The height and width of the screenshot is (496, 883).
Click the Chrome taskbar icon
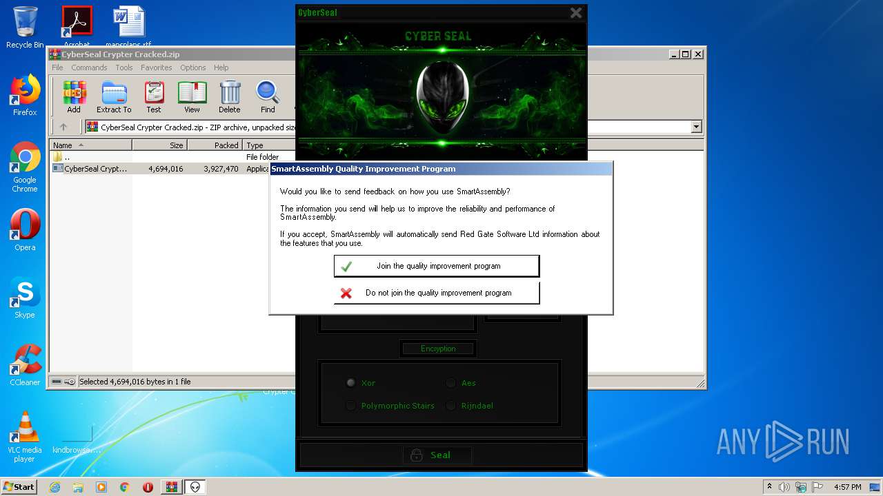pyautogui.click(x=125, y=487)
